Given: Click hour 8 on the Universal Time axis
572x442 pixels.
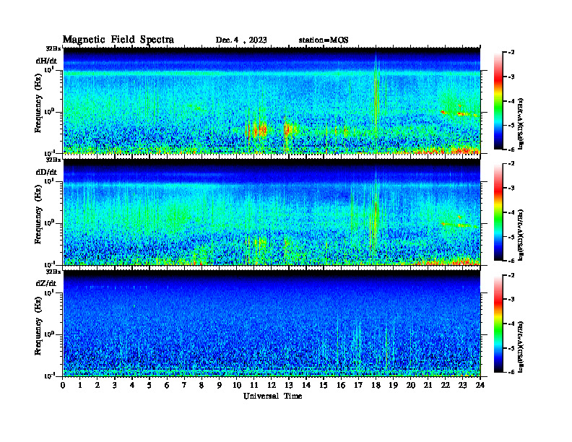Looking at the screenshot, I should point(201,385).
